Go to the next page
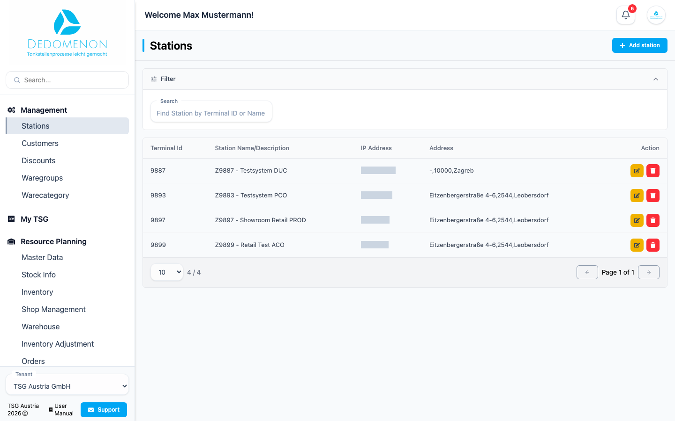This screenshot has height=421, width=675. (649, 272)
